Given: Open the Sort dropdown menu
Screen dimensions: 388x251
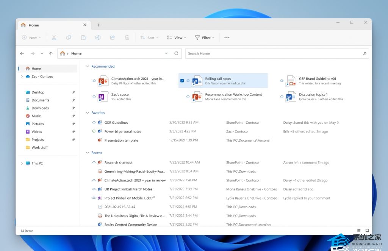Looking at the screenshot, I should (x=149, y=37).
